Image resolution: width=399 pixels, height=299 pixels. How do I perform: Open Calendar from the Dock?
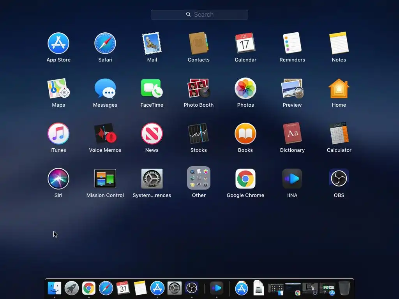(x=123, y=288)
